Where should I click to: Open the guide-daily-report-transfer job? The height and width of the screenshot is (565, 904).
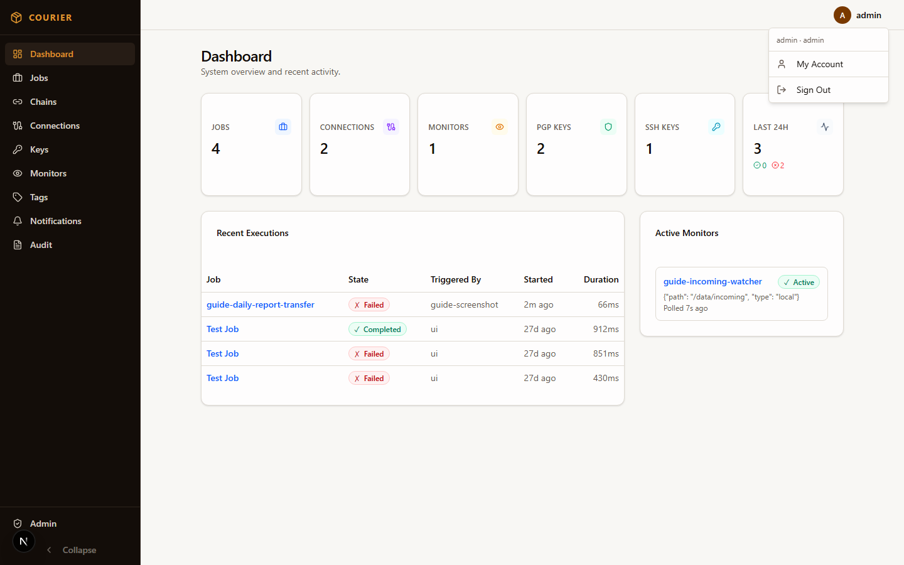coord(260,304)
